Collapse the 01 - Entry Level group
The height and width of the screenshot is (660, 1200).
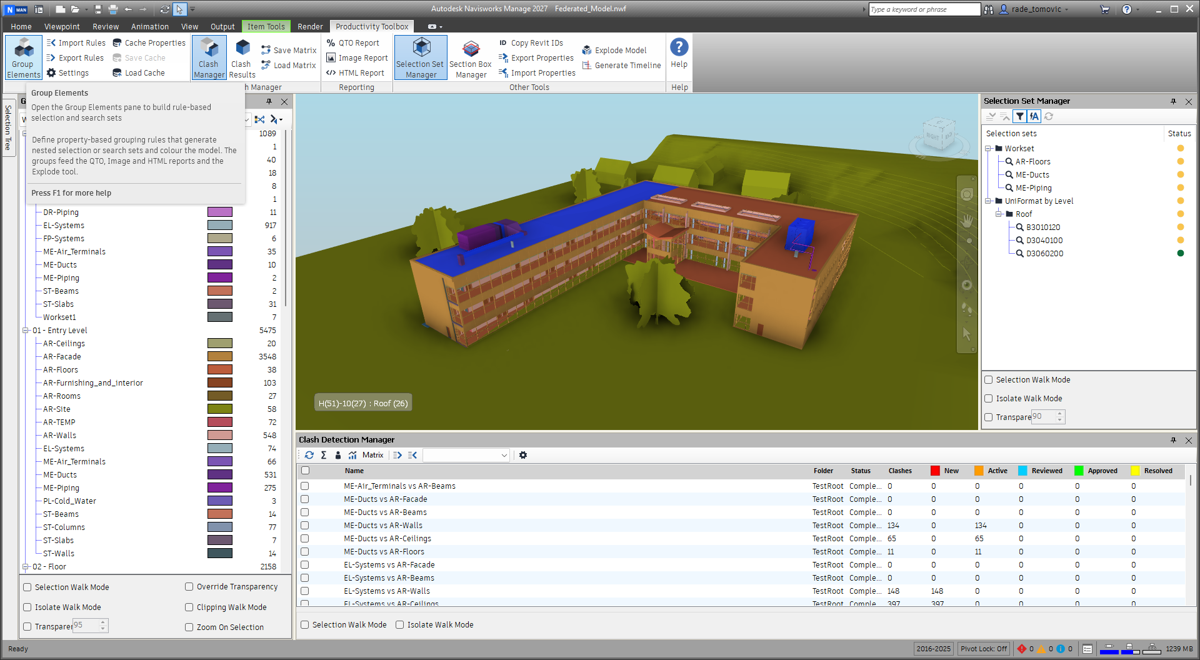click(26, 331)
